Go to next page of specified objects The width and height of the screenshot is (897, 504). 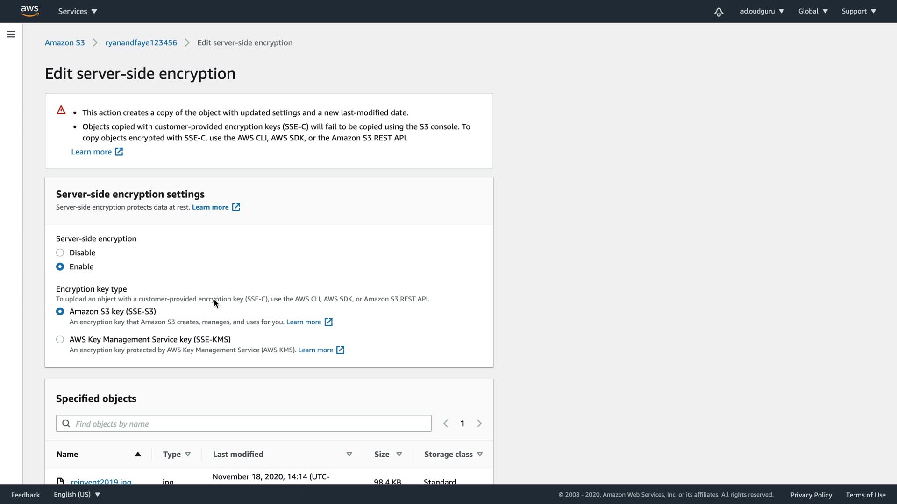[479, 423]
